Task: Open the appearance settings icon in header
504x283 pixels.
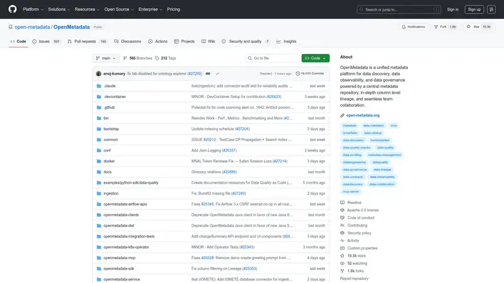Action: click(491, 9)
